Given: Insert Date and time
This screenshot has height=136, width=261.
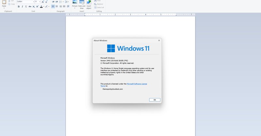Looking at the screenshot, I should coord(82,5).
